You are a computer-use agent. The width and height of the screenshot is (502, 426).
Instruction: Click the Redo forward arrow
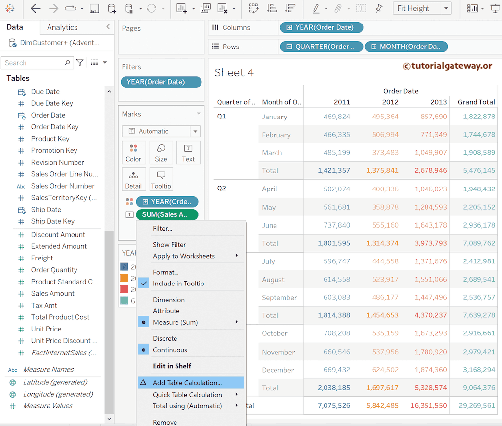[x=53, y=8]
